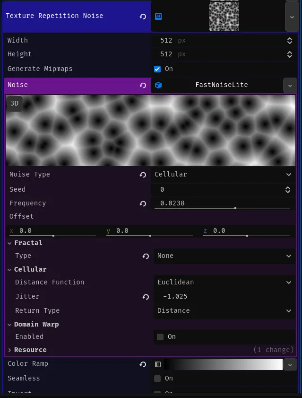Open the Return Type dropdown

(x=222, y=310)
